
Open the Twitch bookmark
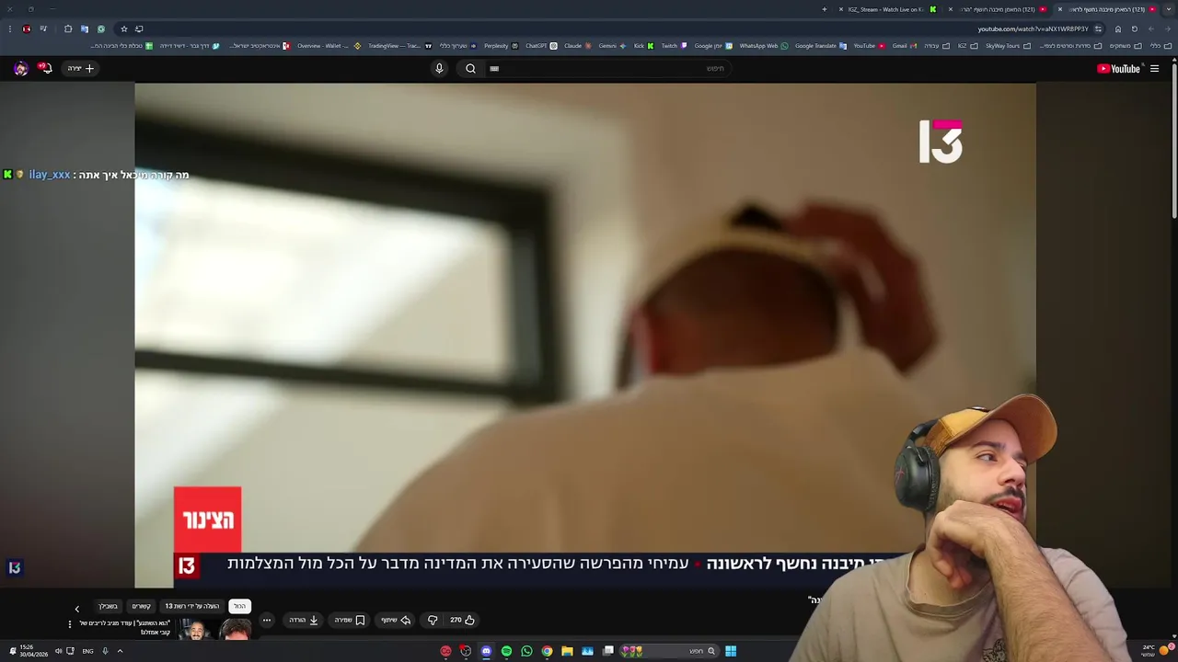coord(674,45)
